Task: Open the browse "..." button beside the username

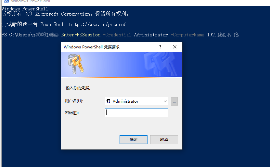Action: pyautogui.click(x=174, y=101)
